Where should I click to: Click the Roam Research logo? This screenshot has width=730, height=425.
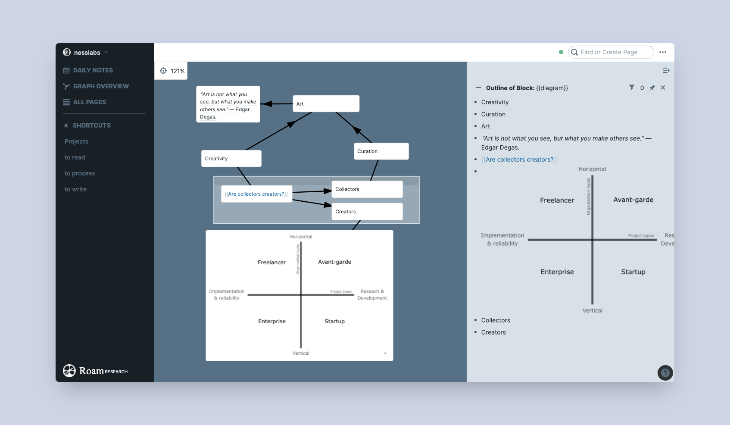pos(69,371)
